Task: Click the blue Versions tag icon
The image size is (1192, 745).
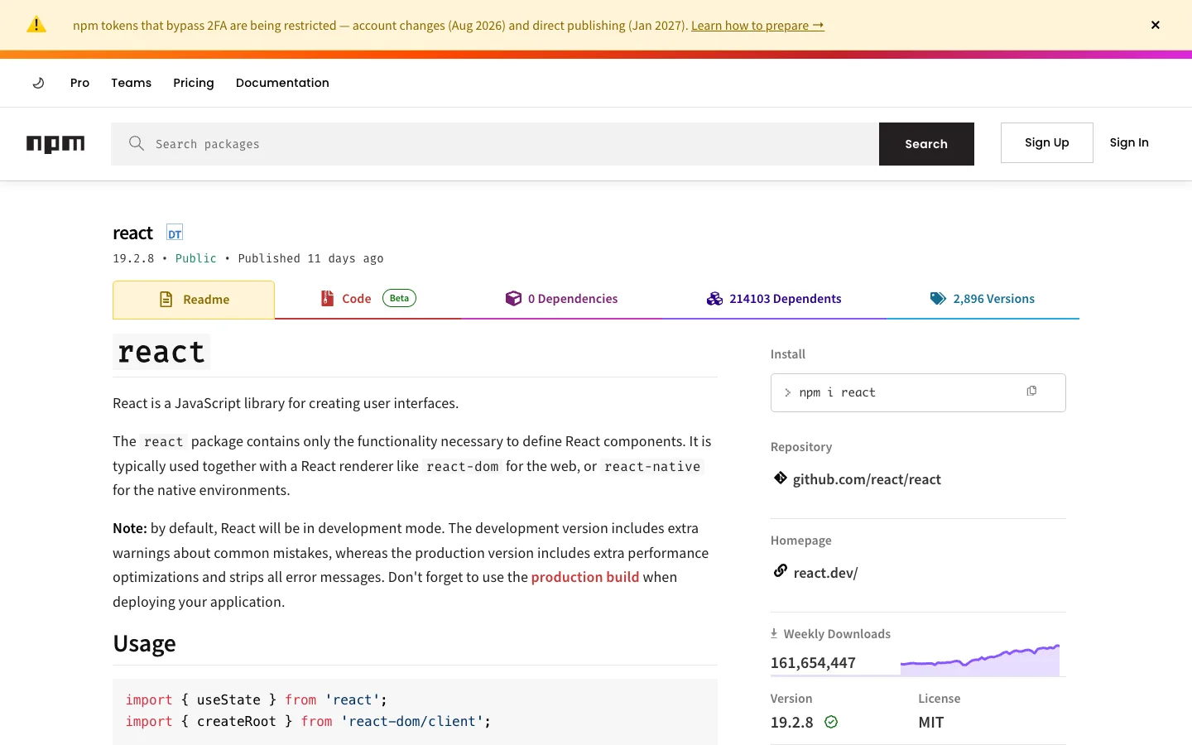Action: coord(938,299)
